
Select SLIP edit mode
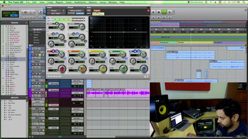(7, 15)
